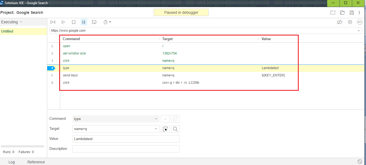The image size is (366, 165).
Task: Click the Resume button on Paused in debugger
Action: (x=181, y=12)
